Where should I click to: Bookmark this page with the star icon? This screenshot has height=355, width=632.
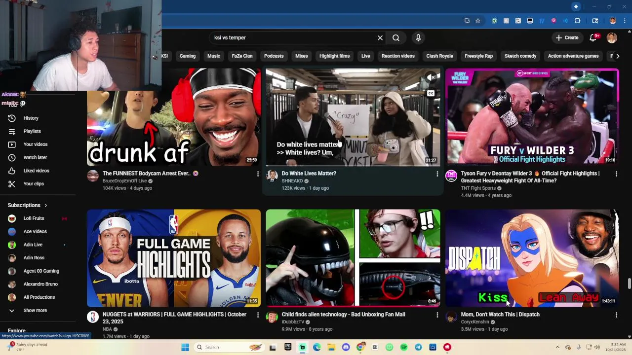click(478, 21)
